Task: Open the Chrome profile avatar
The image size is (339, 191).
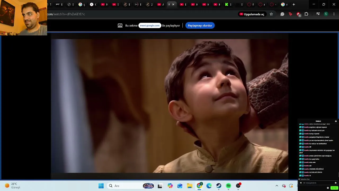Action: point(326,14)
